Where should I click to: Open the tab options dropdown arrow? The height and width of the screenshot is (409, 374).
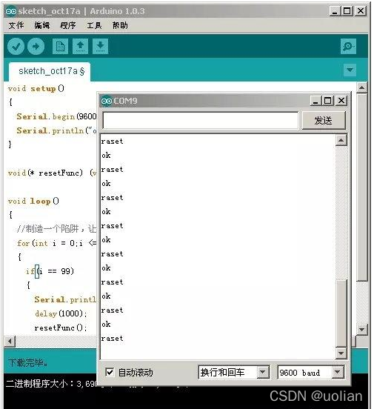click(x=350, y=70)
